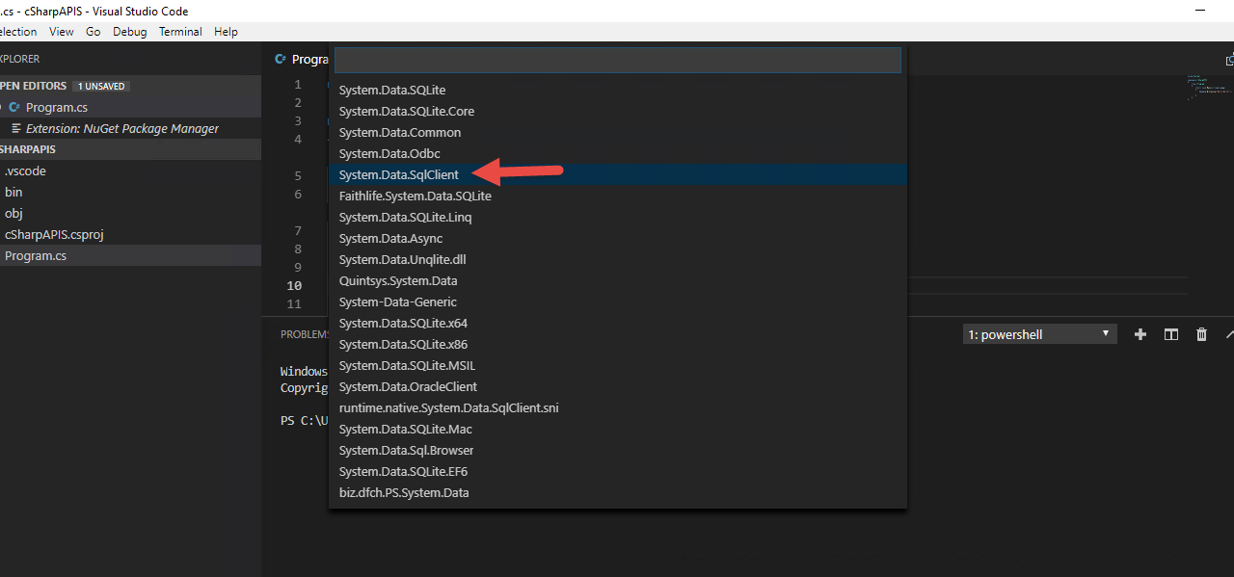
Task: Choose Quintsys.System.Data package
Action: [617, 280]
